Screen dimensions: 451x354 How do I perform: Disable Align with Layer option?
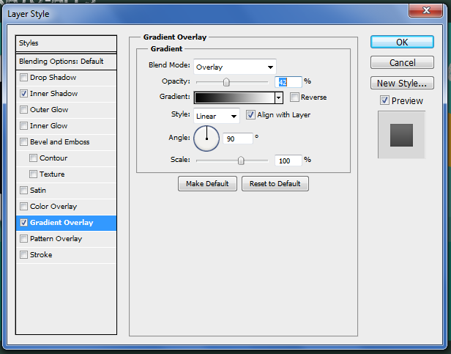(x=250, y=115)
